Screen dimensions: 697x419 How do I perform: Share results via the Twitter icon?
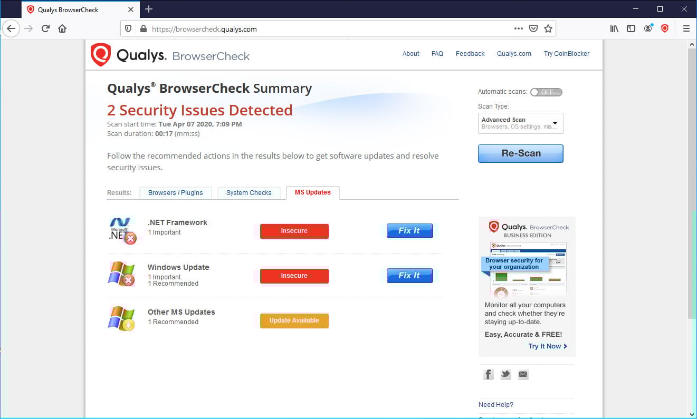pos(505,374)
